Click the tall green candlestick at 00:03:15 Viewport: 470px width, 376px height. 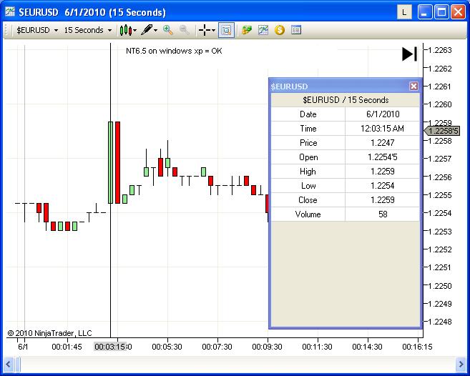point(110,163)
